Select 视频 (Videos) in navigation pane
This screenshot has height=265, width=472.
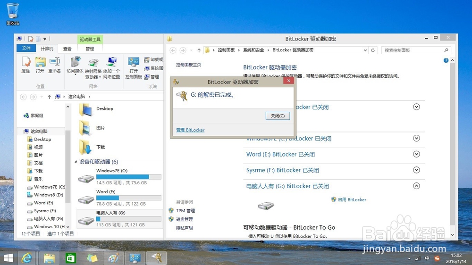click(x=38, y=147)
